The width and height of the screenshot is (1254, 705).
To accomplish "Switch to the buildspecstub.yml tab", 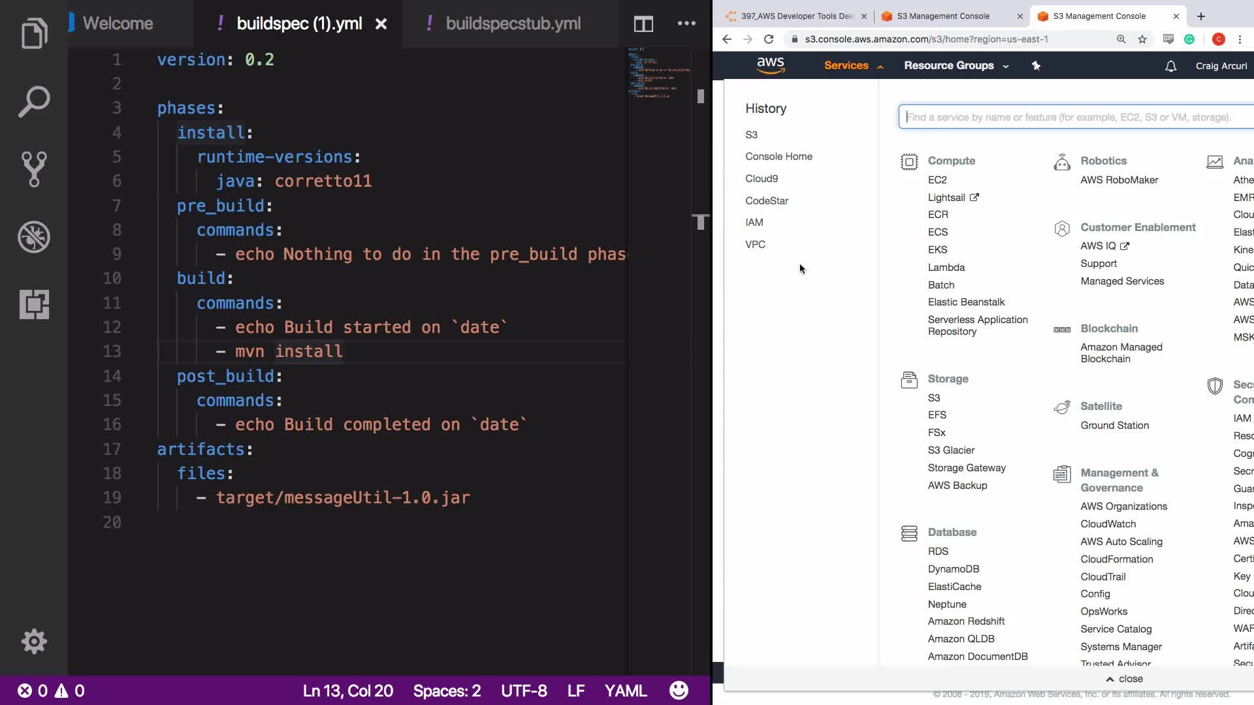I will [513, 24].
